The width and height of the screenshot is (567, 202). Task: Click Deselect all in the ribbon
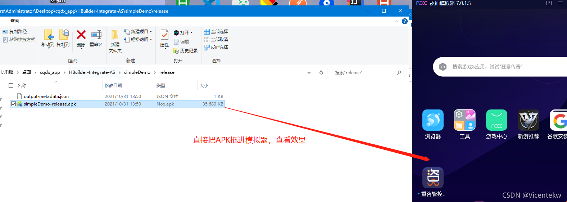click(216, 40)
